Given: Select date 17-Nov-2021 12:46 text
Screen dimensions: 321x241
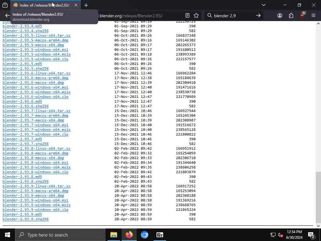Looking at the screenshot, I should pos(133,73).
